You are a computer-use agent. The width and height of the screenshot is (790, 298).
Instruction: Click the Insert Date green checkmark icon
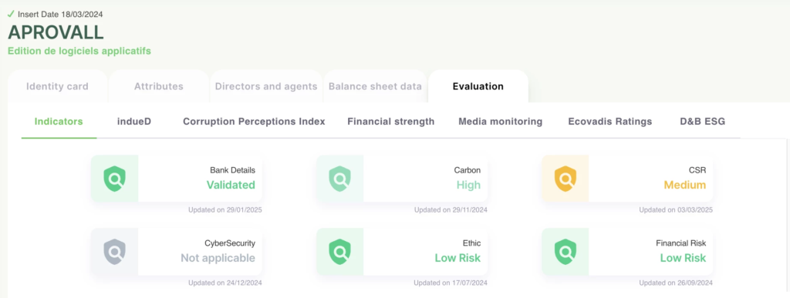coord(11,14)
